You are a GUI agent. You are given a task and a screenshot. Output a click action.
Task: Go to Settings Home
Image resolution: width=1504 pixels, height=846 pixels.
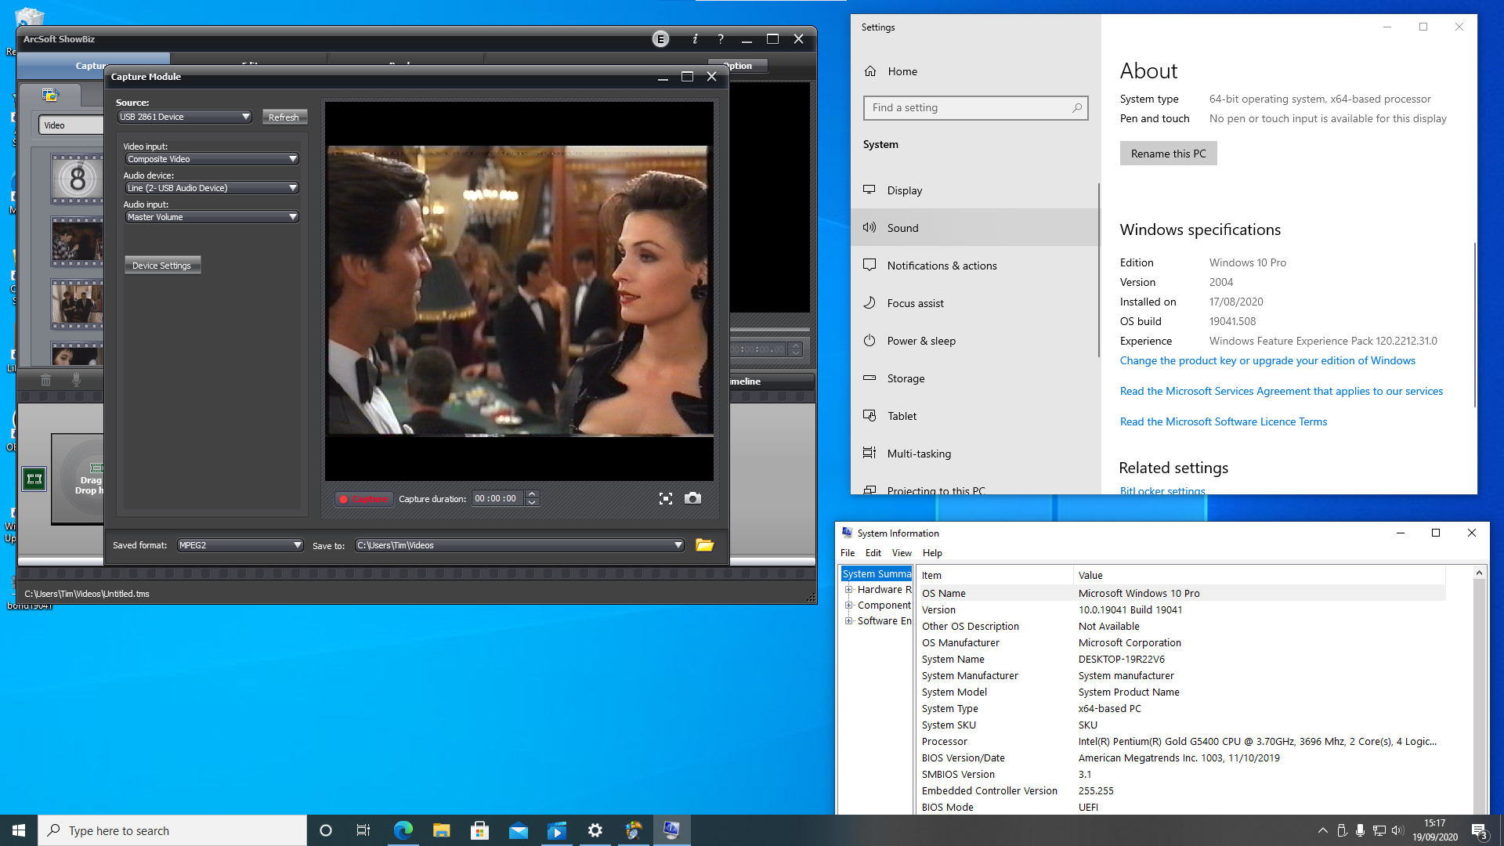pos(902,71)
